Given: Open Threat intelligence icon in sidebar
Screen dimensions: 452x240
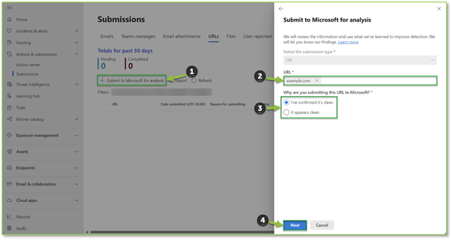Looking at the screenshot, I should tap(9, 84).
